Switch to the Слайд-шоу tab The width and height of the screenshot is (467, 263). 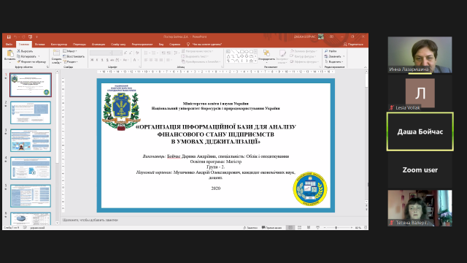(x=118, y=44)
